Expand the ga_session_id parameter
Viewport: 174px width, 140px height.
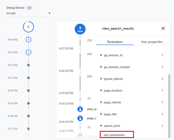[101, 55]
